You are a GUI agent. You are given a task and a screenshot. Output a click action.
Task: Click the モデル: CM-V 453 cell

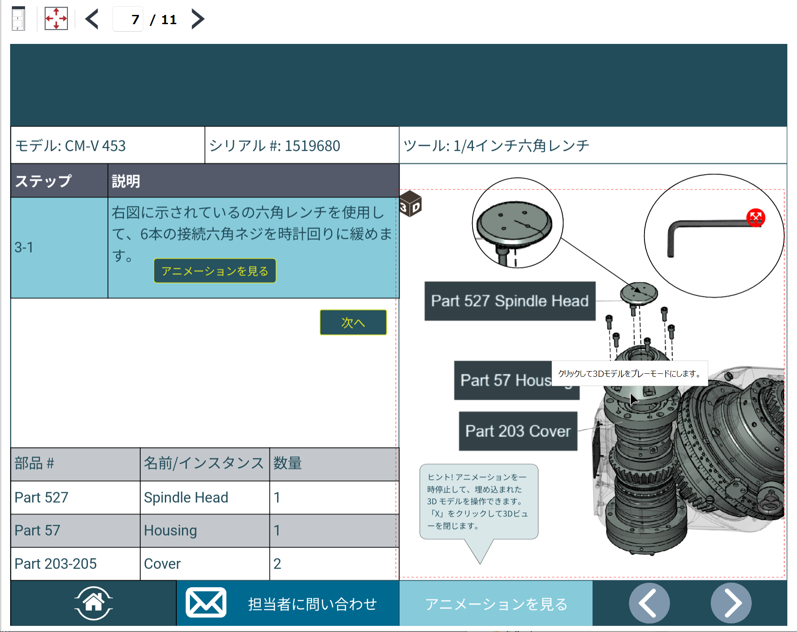(x=108, y=145)
